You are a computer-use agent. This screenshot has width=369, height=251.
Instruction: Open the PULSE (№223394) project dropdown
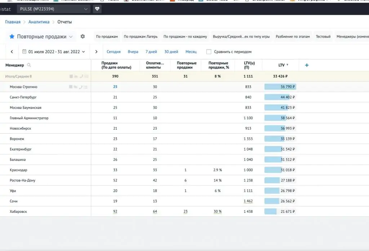tap(54, 9)
